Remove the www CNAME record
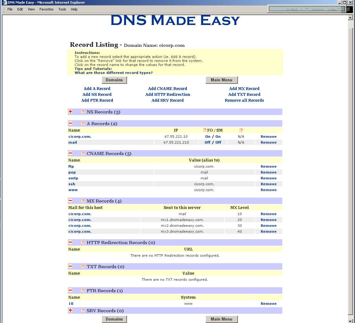 (x=268, y=190)
